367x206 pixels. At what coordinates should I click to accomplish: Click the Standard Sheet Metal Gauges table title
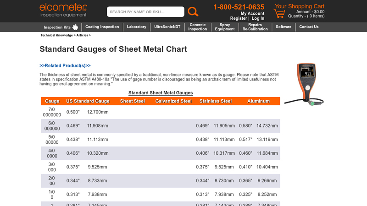161,93
